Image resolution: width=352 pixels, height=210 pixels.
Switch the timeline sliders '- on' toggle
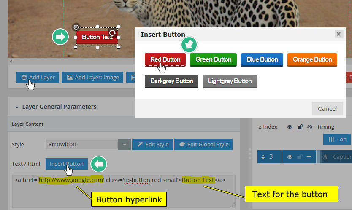pos(336,140)
